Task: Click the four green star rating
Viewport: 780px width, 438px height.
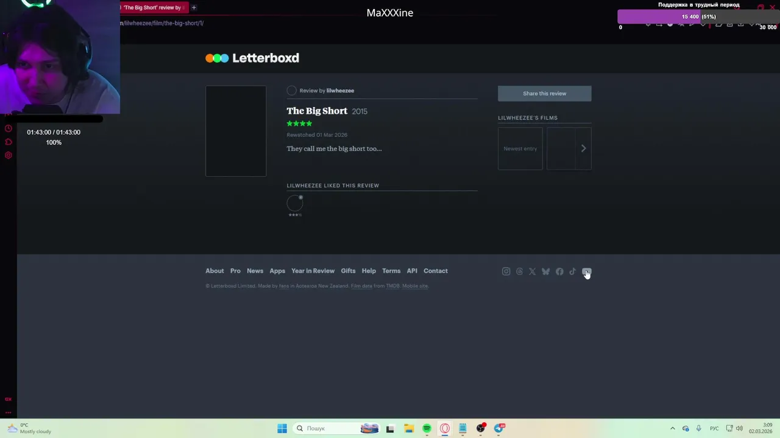Action: tap(299, 123)
